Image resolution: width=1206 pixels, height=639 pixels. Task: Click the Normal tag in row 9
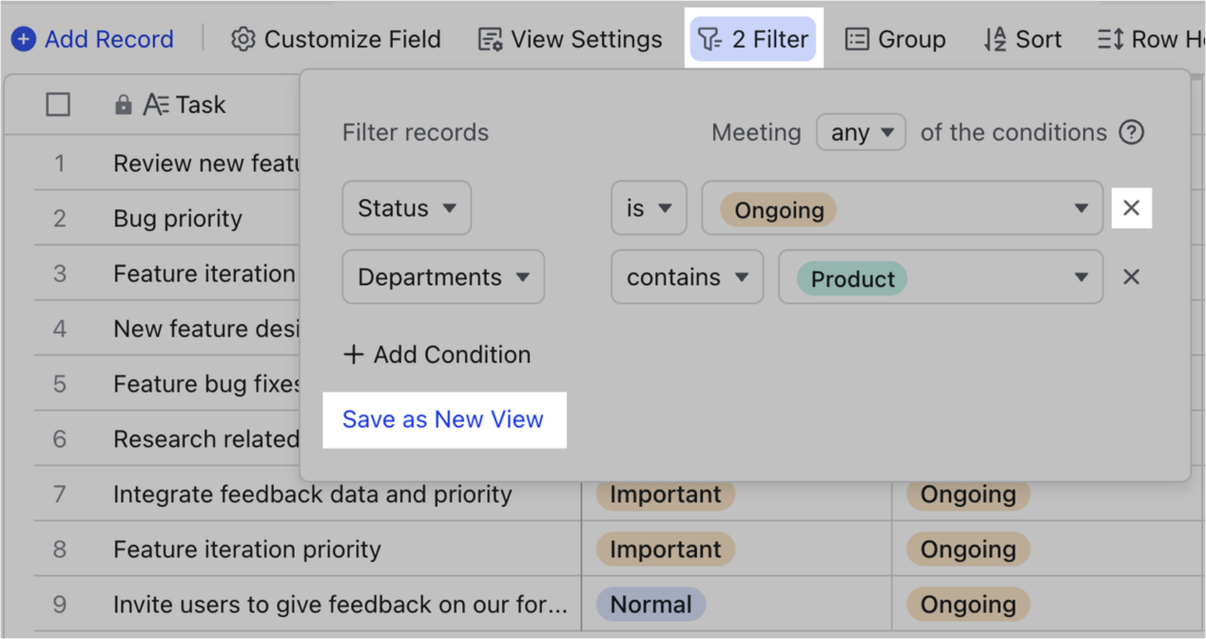click(651, 604)
